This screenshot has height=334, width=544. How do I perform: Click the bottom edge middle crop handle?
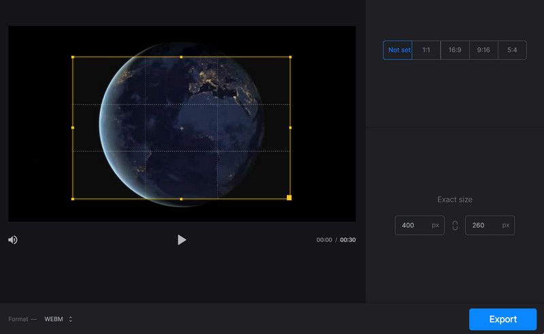pos(181,199)
